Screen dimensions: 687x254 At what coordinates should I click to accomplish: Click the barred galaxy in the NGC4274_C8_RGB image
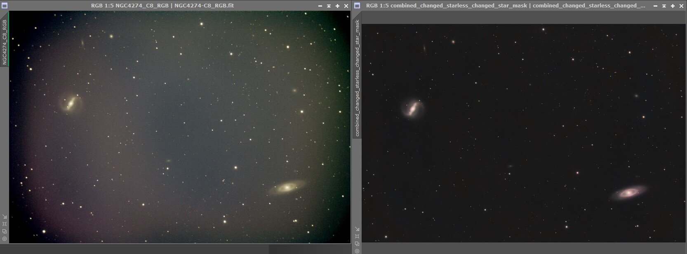tap(71, 103)
